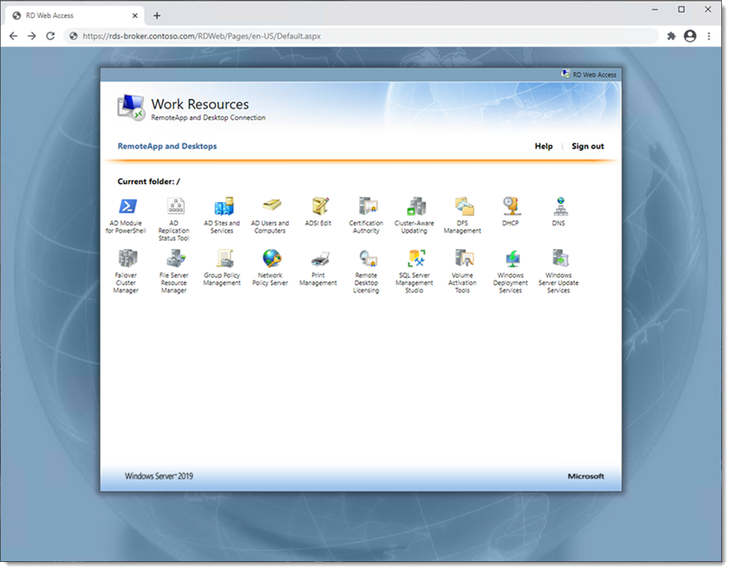731x571 pixels.
Task: Select the RD Web Access browser tab
Action: (x=75, y=16)
